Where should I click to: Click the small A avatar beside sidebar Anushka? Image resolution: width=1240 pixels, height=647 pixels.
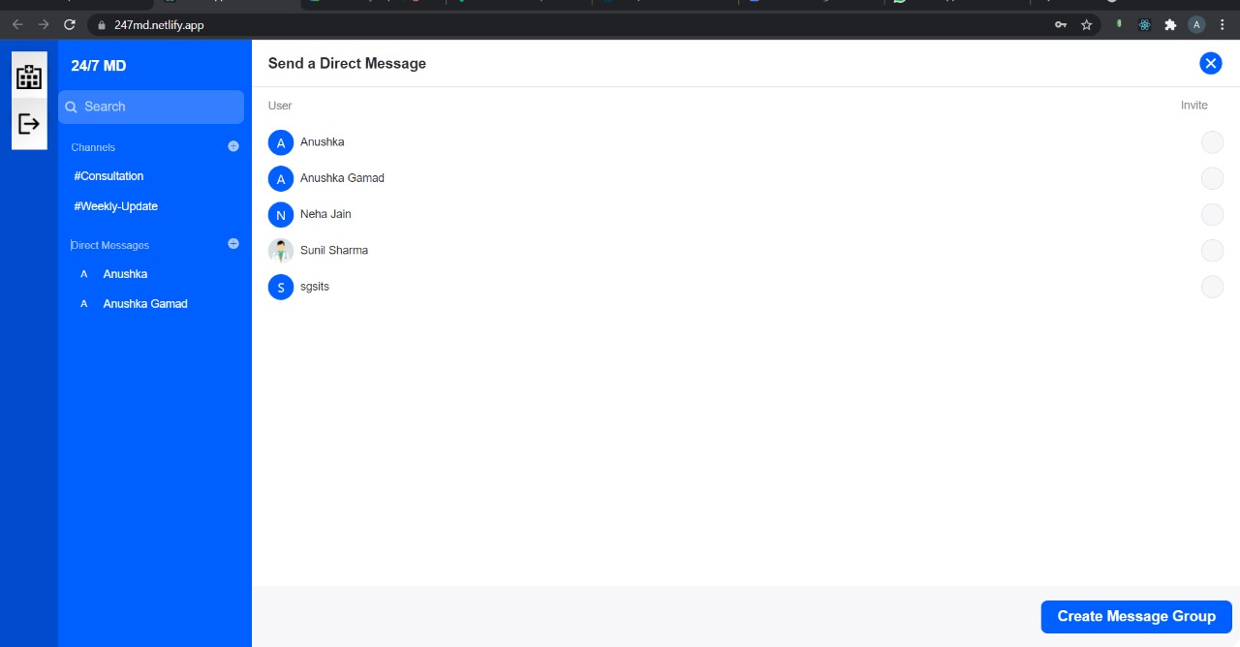click(x=83, y=274)
